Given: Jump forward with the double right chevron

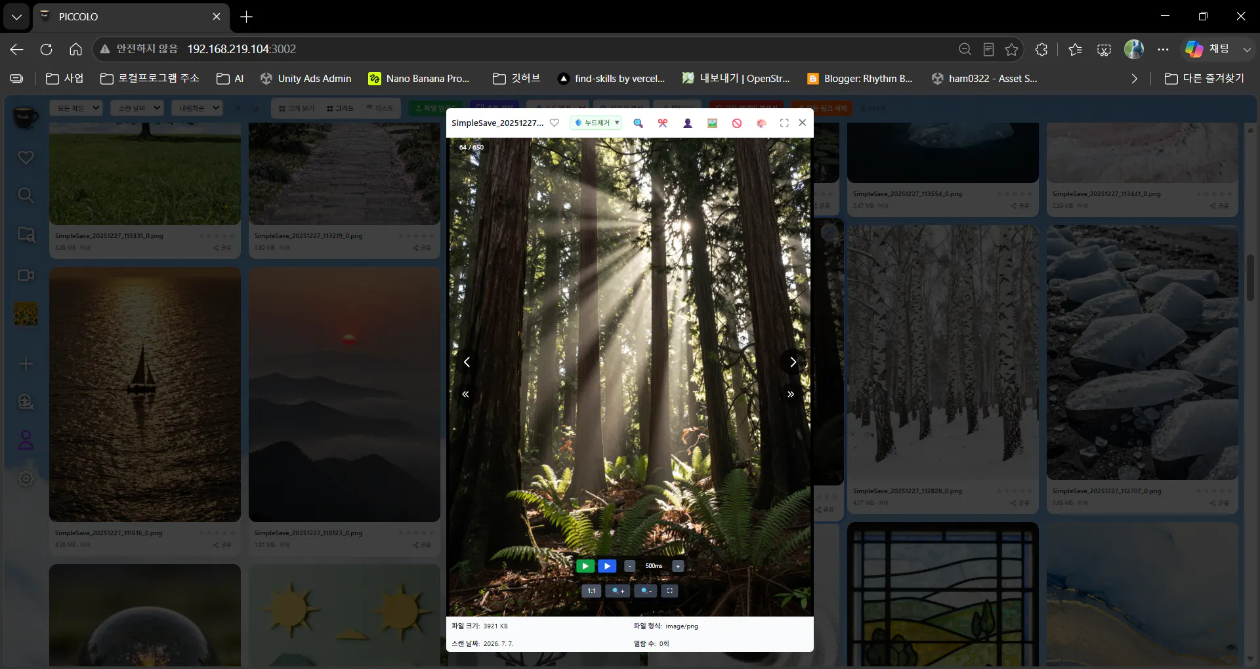Looking at the screenshot, I should pos(791,394).
